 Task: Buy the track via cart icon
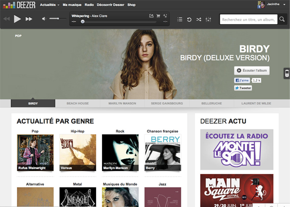[x=159, y=16]
